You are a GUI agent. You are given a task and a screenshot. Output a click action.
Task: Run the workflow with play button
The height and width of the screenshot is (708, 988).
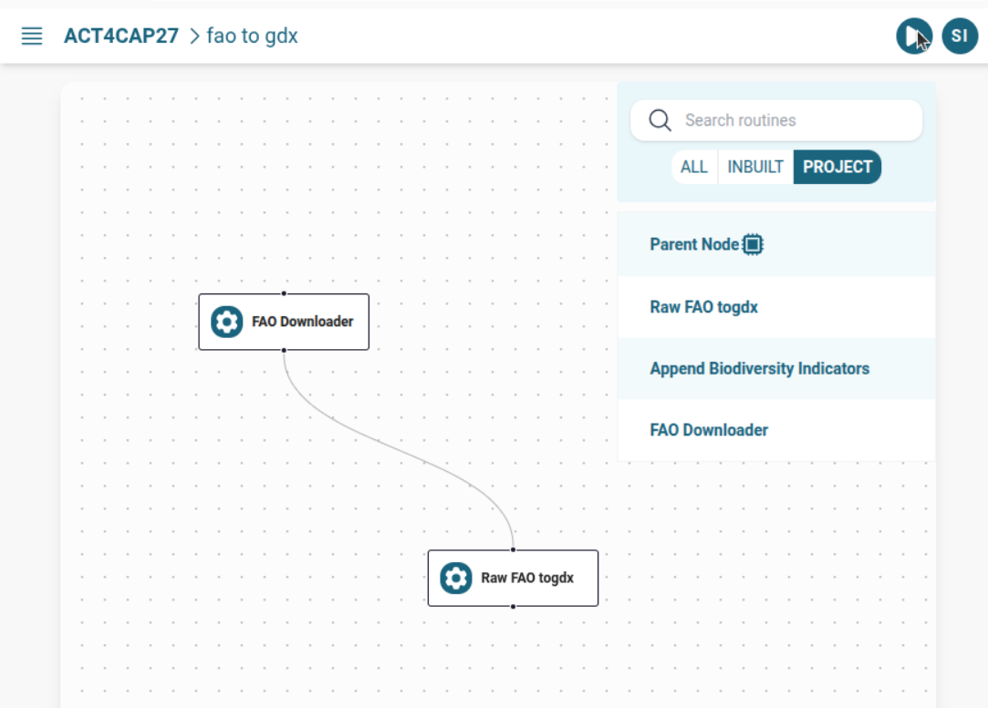pyautogui.click(x=913, y=36)
